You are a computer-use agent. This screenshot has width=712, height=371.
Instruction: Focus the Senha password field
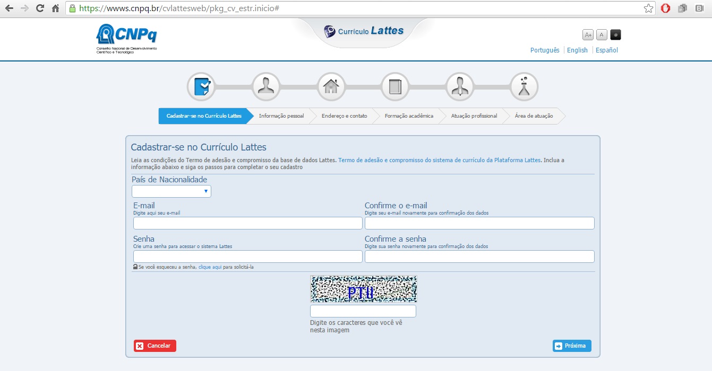pyautogui.click(x=248, y=257)
